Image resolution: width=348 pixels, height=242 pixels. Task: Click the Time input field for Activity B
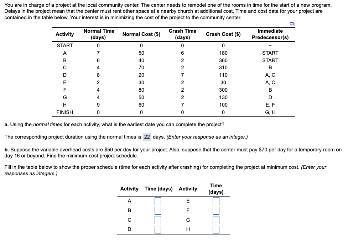(157, 210)
